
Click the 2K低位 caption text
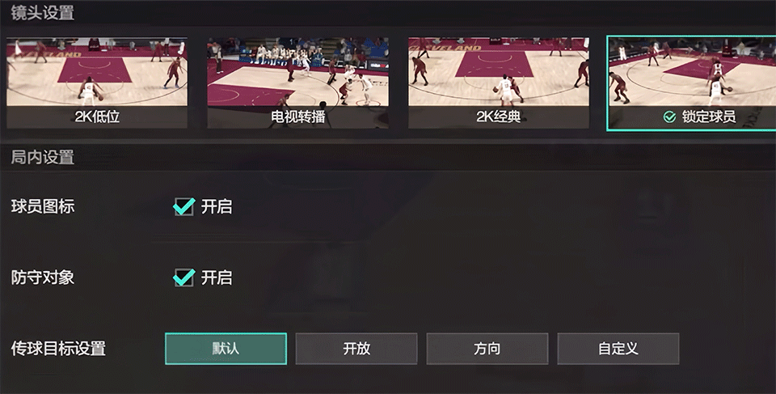(97, 117)
